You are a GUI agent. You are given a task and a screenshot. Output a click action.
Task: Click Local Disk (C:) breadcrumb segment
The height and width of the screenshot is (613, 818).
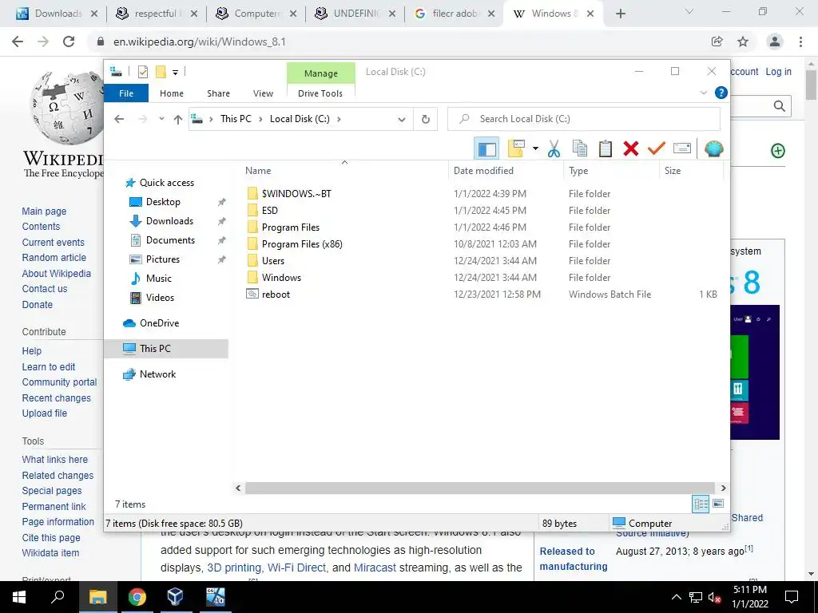point(300,119)
